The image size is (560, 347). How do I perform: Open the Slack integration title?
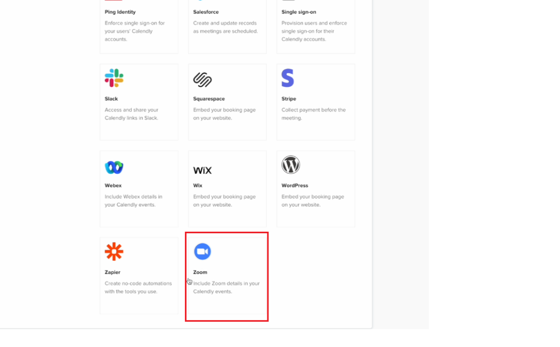tap(111, 98)
